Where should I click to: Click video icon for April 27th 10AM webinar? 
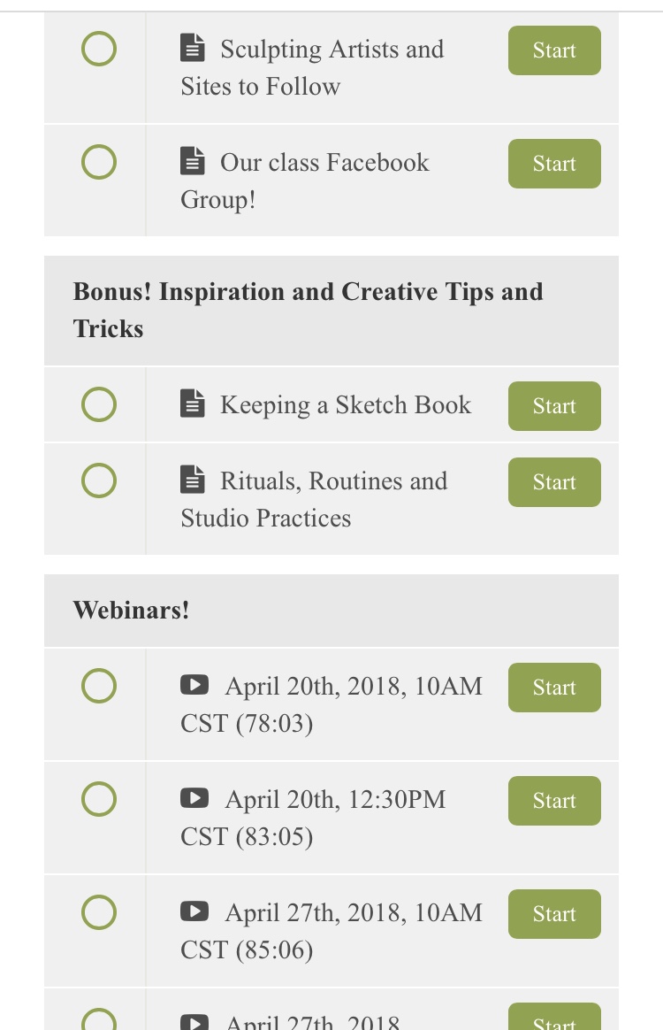pyautogui.click(x=194, y=911)
